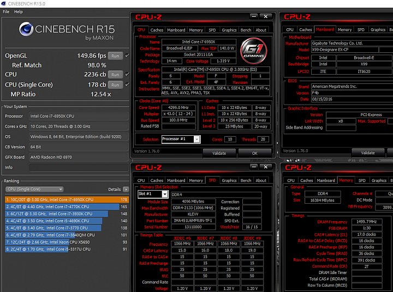Image resolution: width=393 pixels, height=292 pixels.
Task: Select Caches tab in top-right Mainboard CPU-Z
Action: 306,30
